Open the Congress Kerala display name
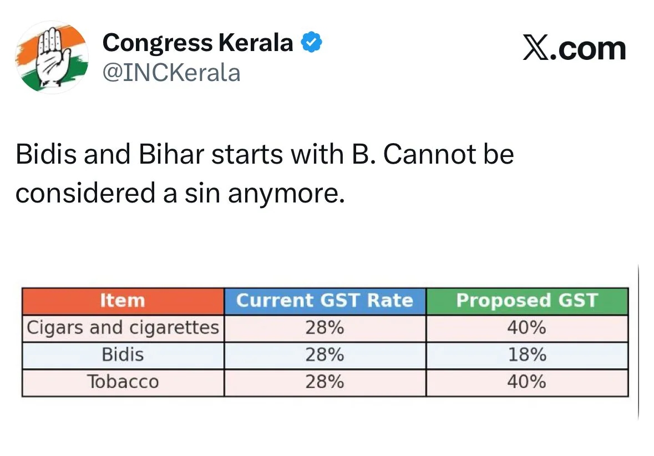The width and height of the screenshot is (654, 456). tap(198, 42)
